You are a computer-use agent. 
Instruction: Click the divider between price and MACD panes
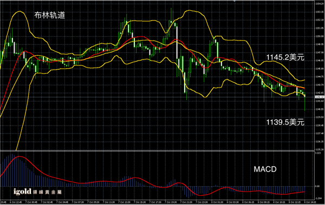pyautogui.click(x=157, y=151)
